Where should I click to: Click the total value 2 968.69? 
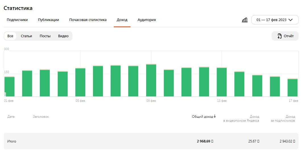(x=205, y=141)
